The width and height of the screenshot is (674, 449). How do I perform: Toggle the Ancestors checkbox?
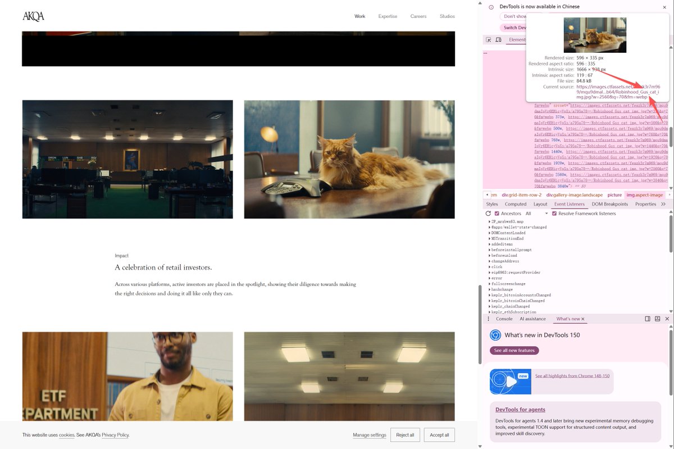tap(497, 214)
